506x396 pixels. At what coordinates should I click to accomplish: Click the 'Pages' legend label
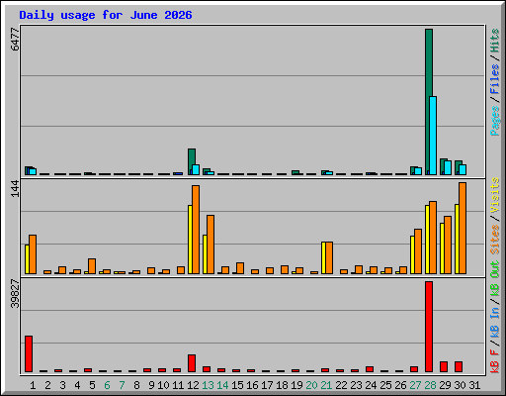click(x=494, y=121)
